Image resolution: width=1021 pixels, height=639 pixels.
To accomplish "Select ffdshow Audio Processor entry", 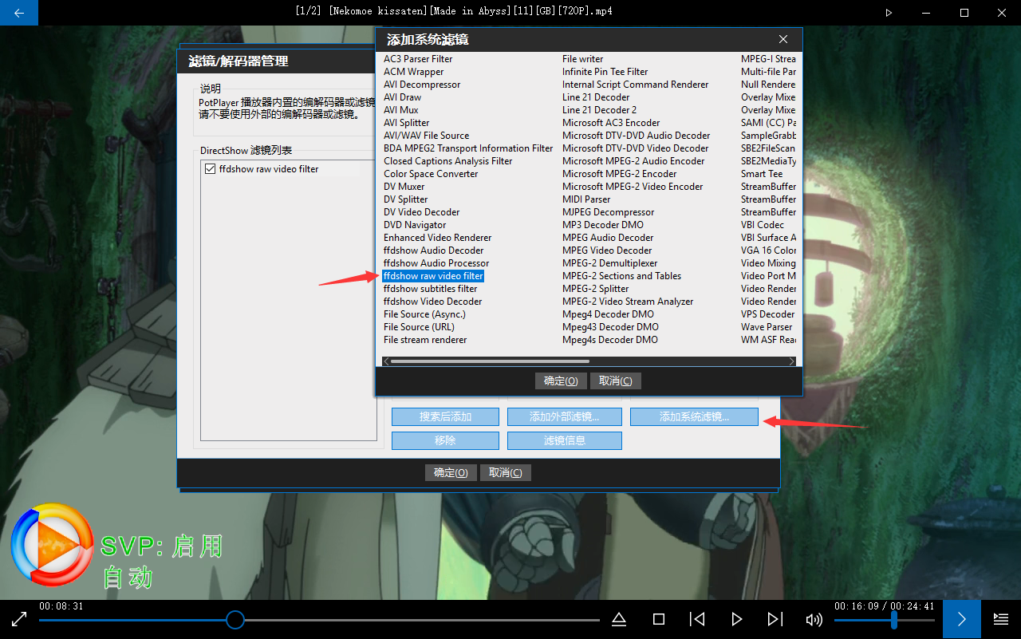I will pyautogui.click(x=436, y=263).
